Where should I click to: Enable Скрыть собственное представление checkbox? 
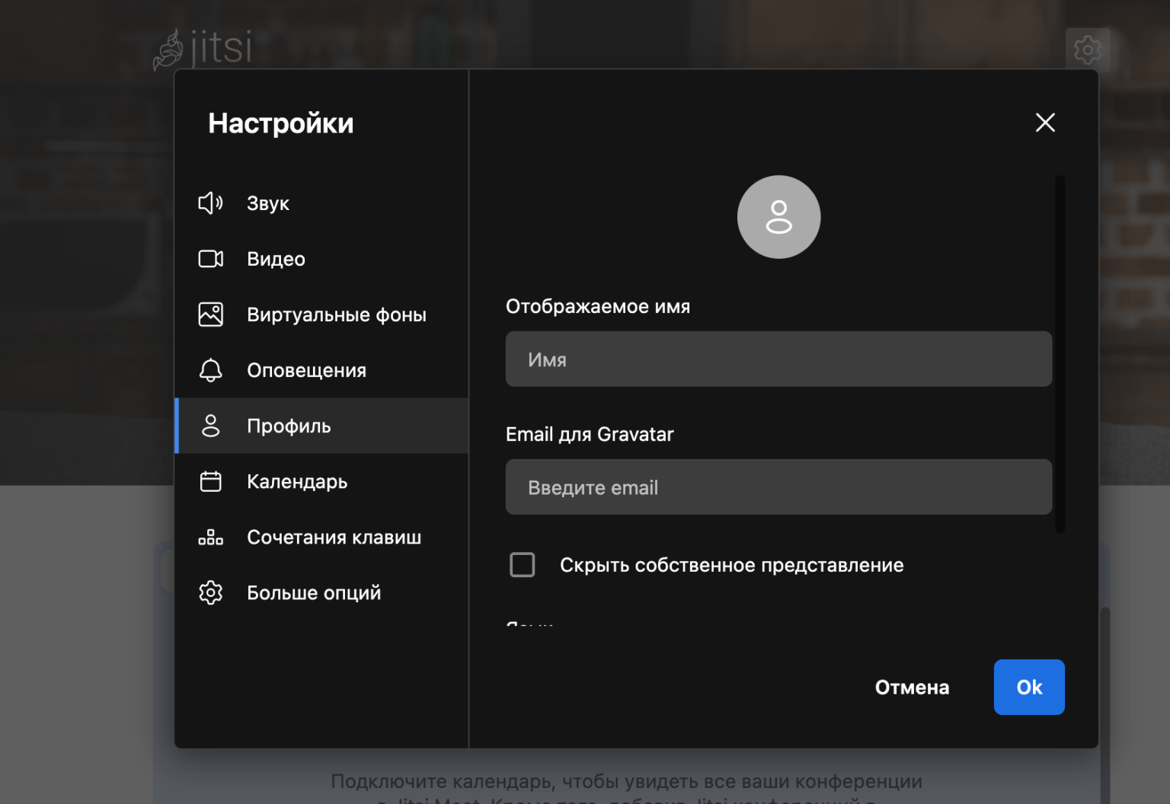coord(523,565)
